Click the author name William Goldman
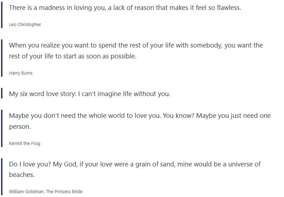The width and height of the screenshot is (284, 197). (x=27, y=192)
